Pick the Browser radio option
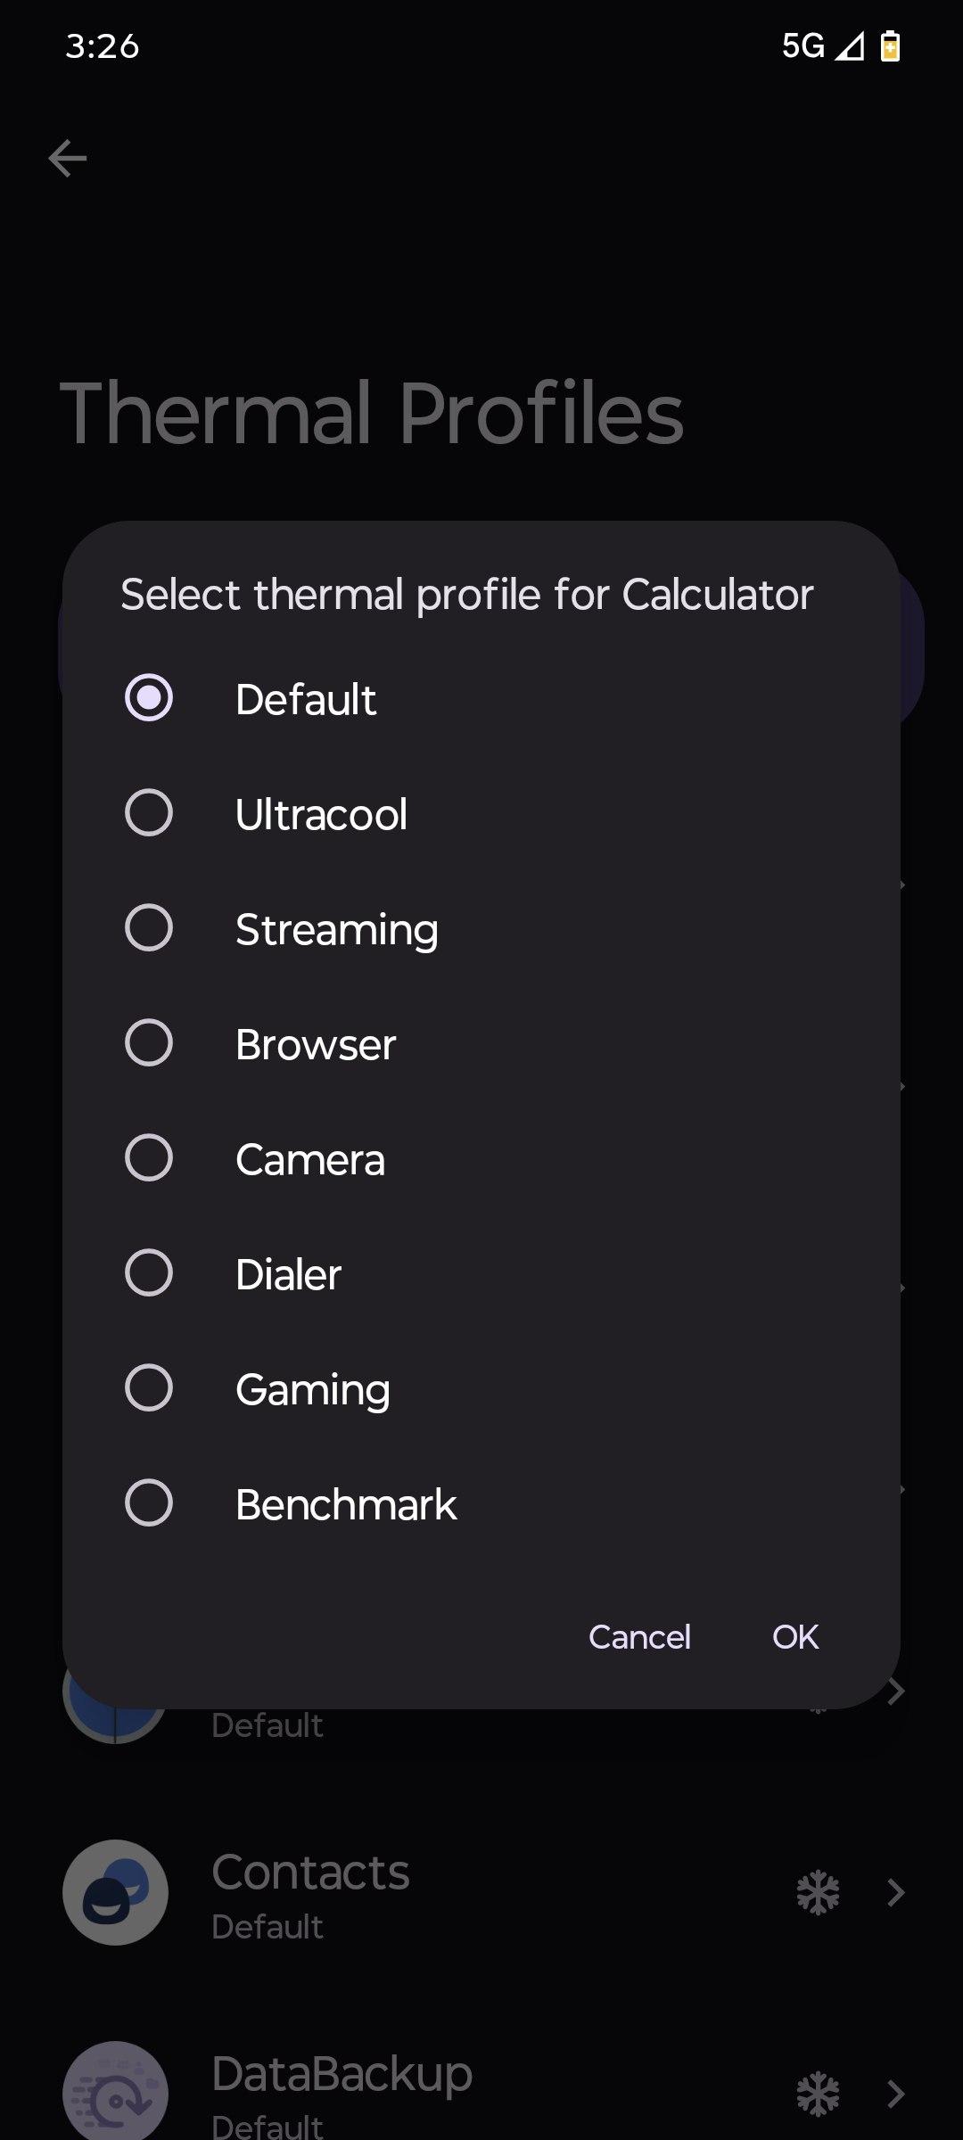 [149, 1042]
